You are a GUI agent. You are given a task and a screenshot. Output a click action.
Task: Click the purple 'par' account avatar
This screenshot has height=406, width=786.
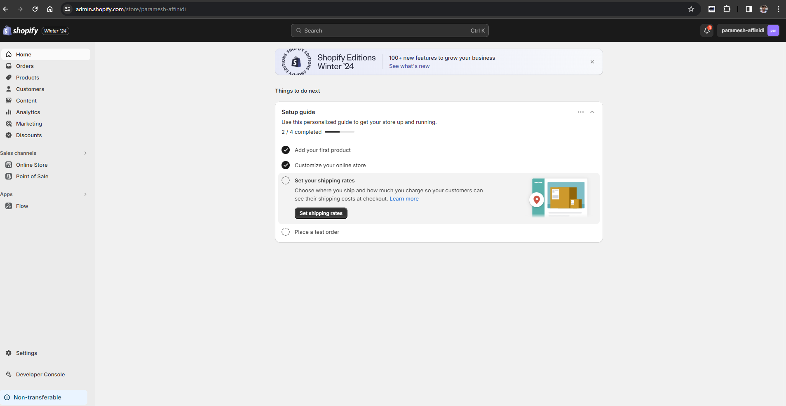pyautogui.click(x=773, y=30)
